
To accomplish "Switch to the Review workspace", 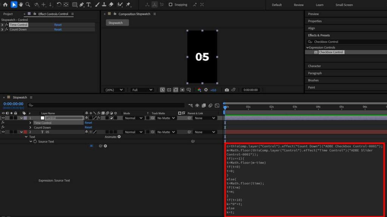I will (x=299, y=5).
